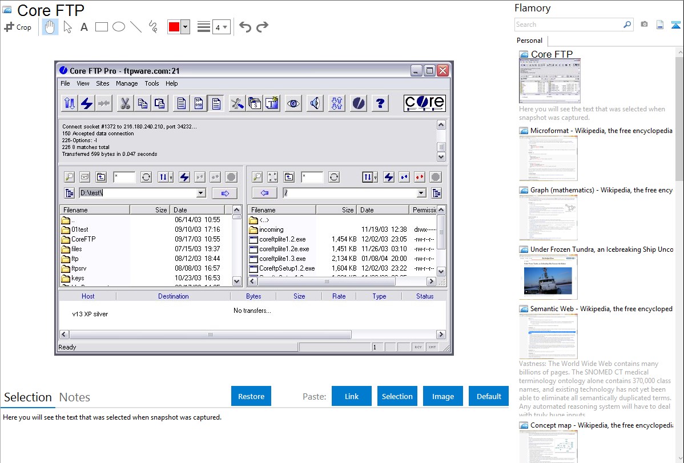Screen dimensions: 684x463
Task: Click the binary 010 transfer mode icon
Action: point(199,103)
